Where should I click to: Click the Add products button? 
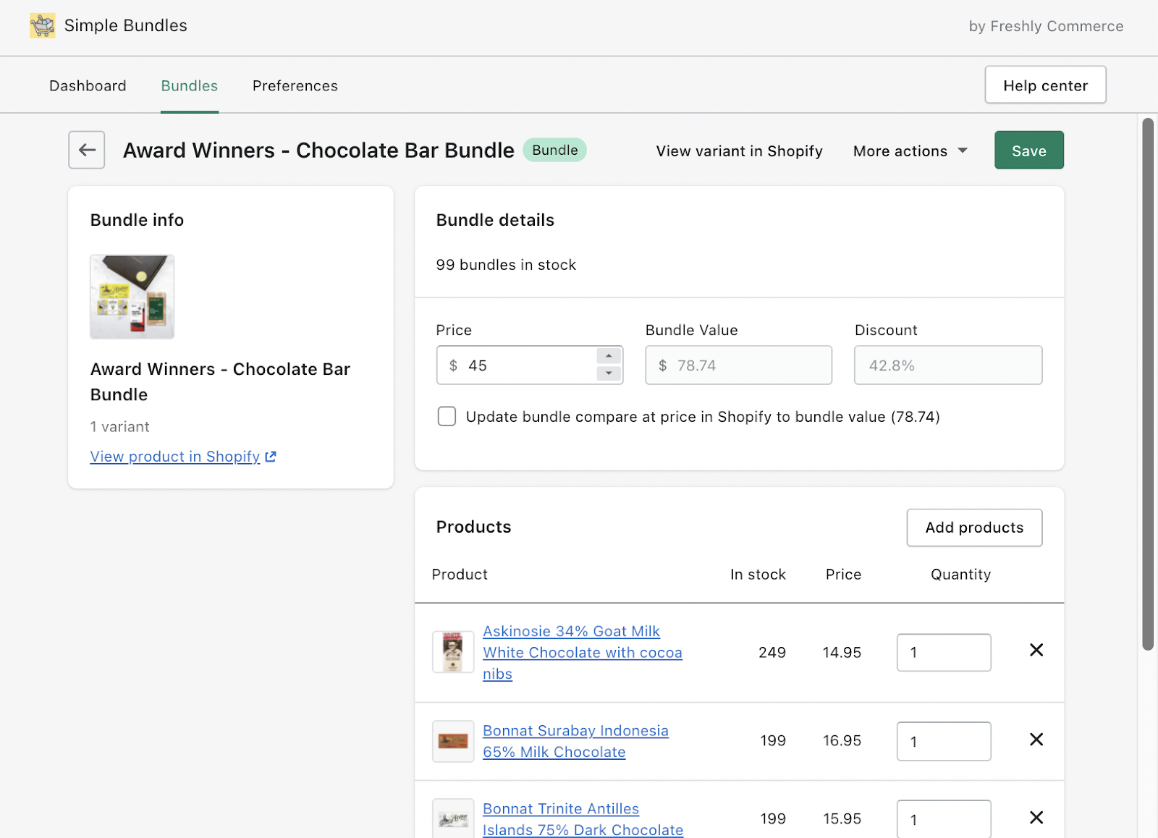click(973, 528)
